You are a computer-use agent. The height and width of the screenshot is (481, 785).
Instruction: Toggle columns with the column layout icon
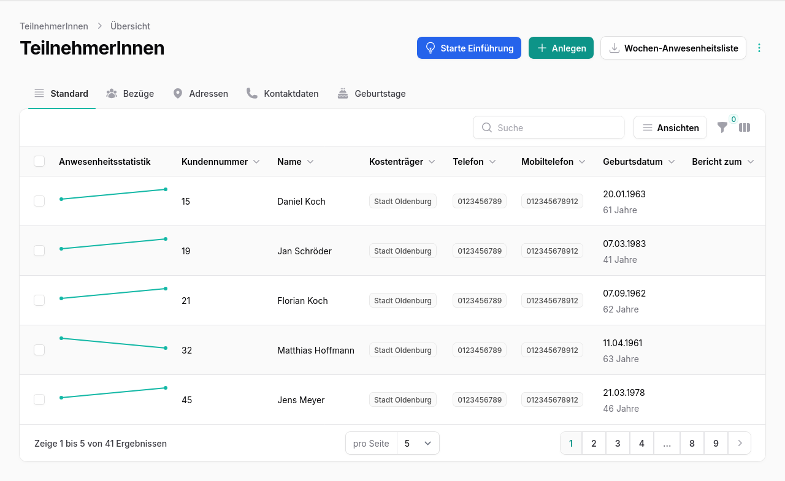(x=745, y=127)
